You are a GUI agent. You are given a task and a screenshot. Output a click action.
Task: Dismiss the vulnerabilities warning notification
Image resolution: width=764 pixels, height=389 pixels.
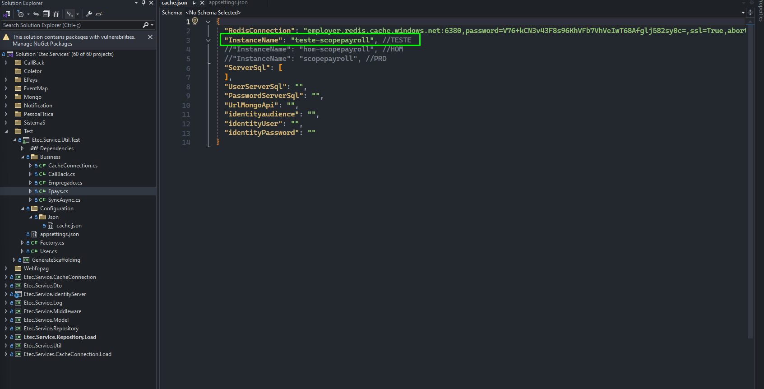click(150, 37)
